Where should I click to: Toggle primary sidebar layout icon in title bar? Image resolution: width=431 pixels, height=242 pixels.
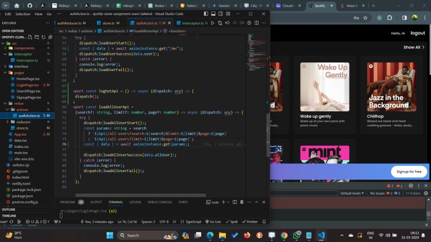tap(206, 14)
